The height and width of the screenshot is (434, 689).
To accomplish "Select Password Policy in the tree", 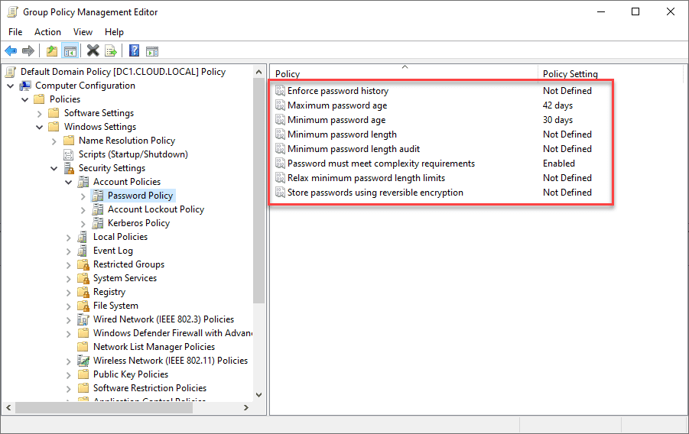I will pyautogui.click(x=140, y=196).
